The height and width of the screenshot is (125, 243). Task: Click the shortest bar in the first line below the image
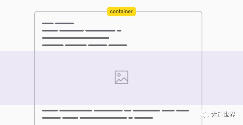[x=128, y=111]
